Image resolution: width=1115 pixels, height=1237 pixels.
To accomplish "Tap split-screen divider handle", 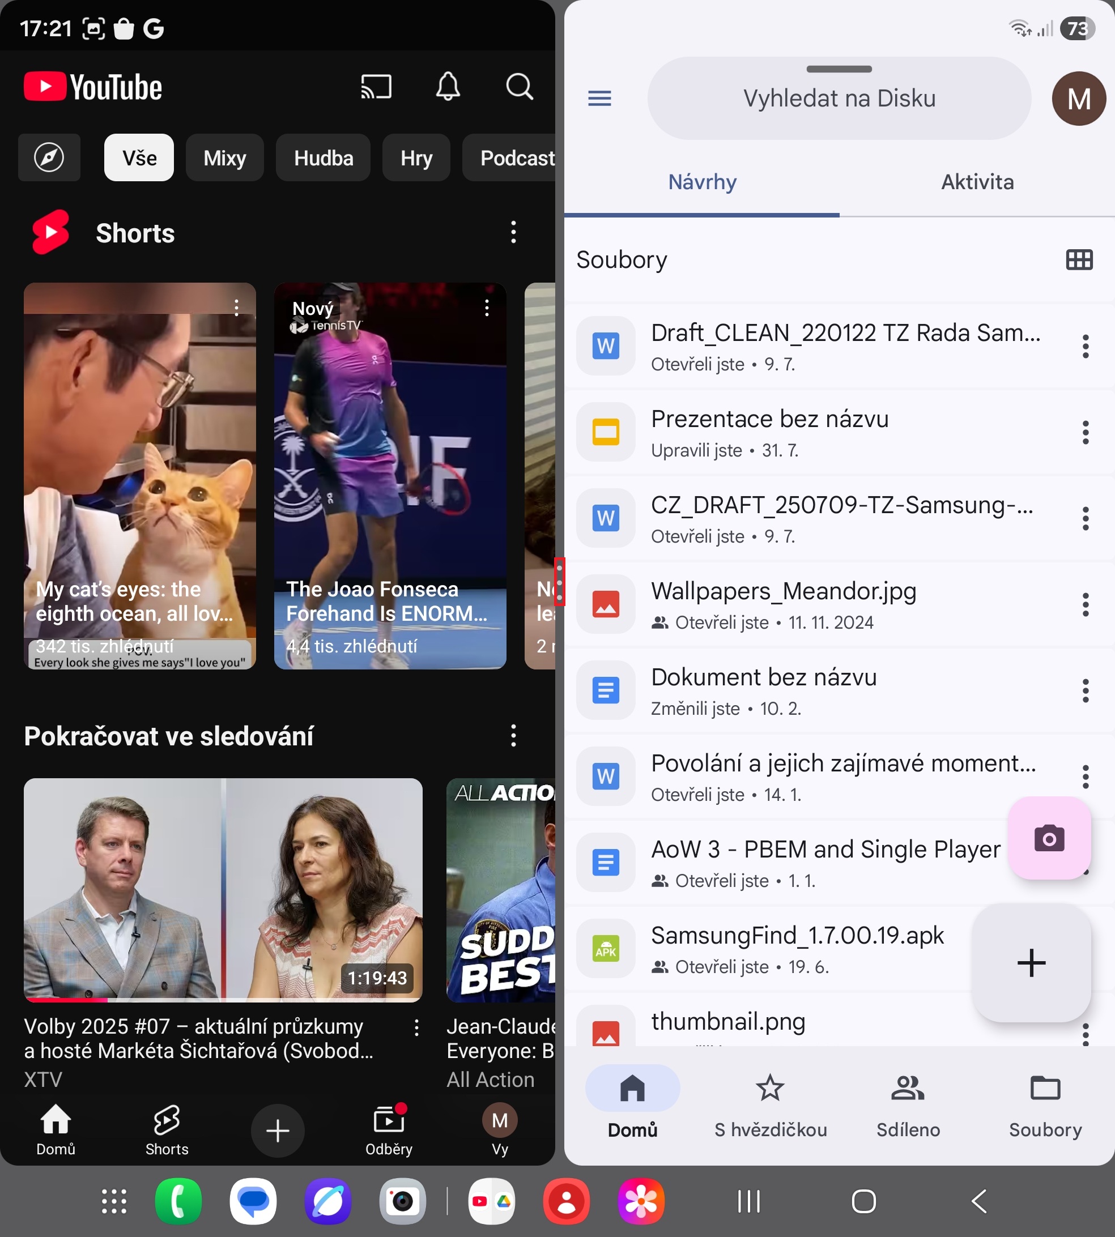I will [559, 582].
